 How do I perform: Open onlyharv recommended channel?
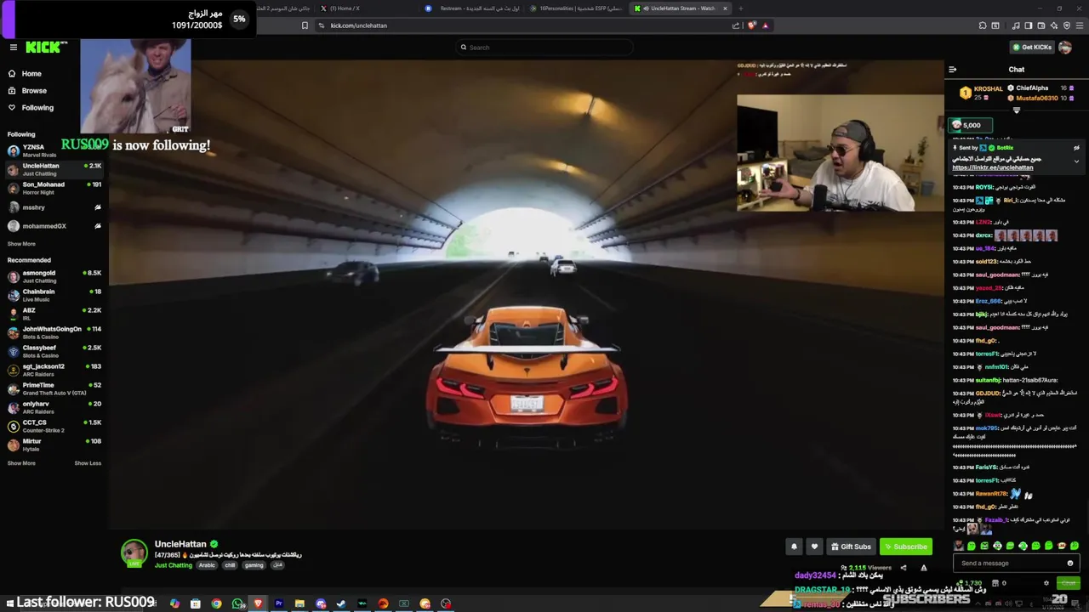tap(54, 407)
